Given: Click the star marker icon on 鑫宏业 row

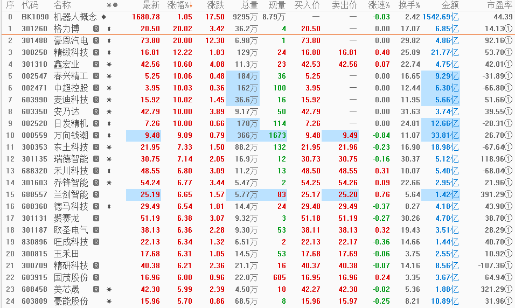Looking at the screenshot, I should pyautogui.click(x=109, y=65).
